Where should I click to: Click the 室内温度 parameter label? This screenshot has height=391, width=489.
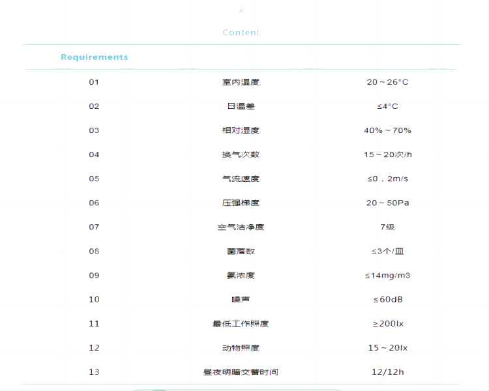(x=241, y=82)
